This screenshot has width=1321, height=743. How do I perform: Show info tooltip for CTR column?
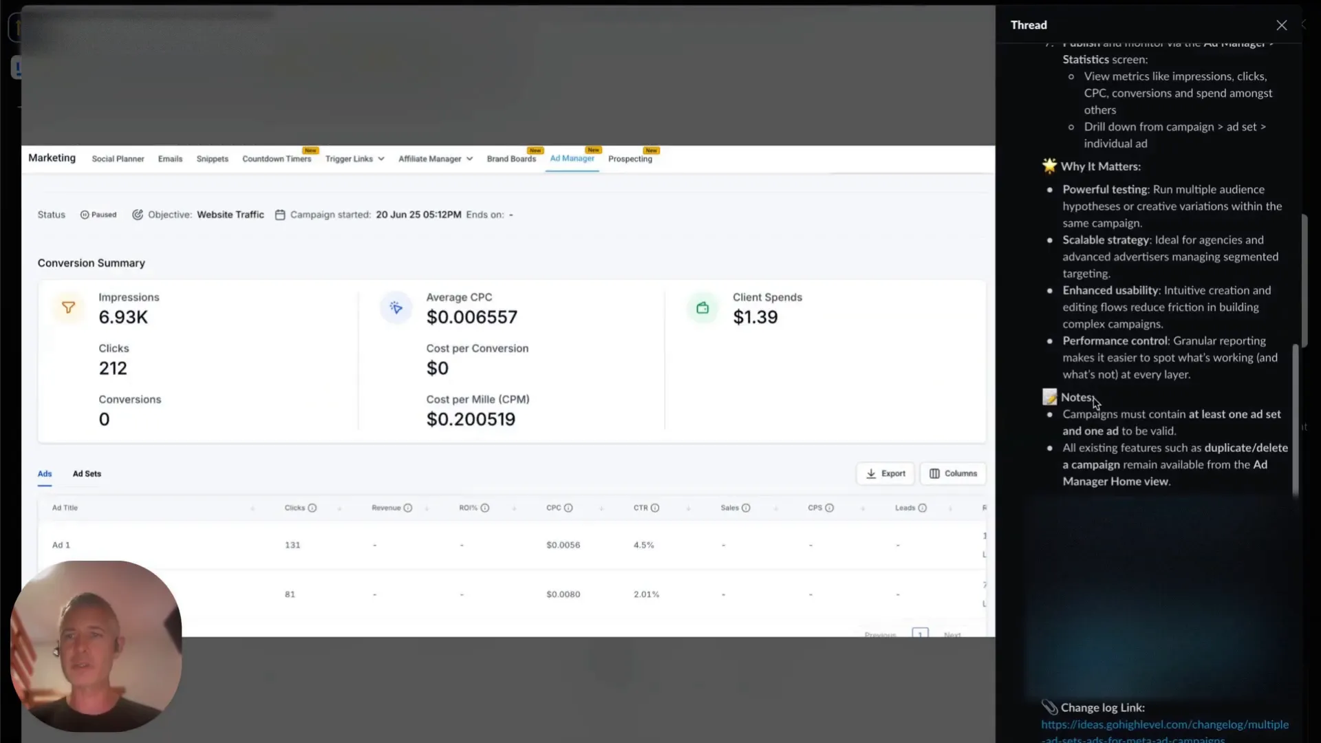coord(655,508)
